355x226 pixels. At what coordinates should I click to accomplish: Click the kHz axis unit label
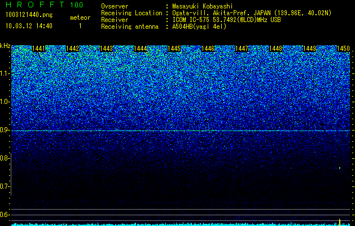point(5,46)
